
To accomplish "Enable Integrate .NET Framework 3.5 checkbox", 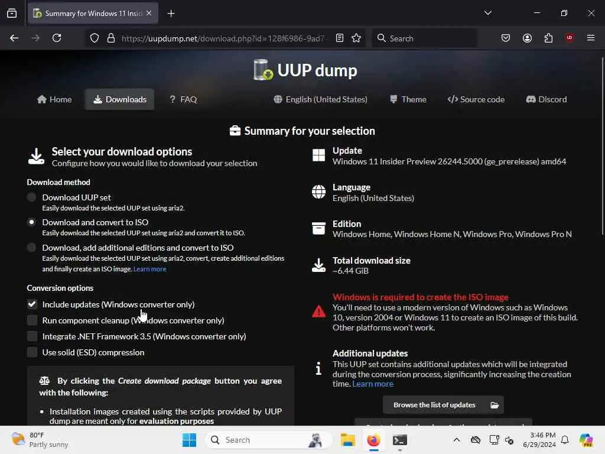I will point(32,336).
